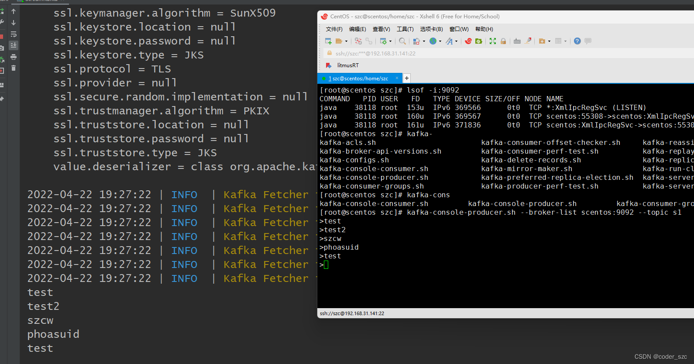Open the 选项卡(B) menu
The height and width of the screenshot is (364, 694).
431,29
